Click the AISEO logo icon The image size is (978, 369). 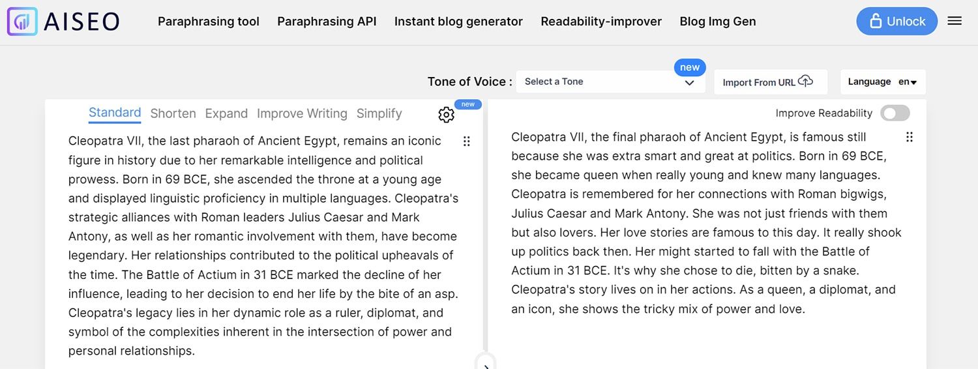pos(22,22)
